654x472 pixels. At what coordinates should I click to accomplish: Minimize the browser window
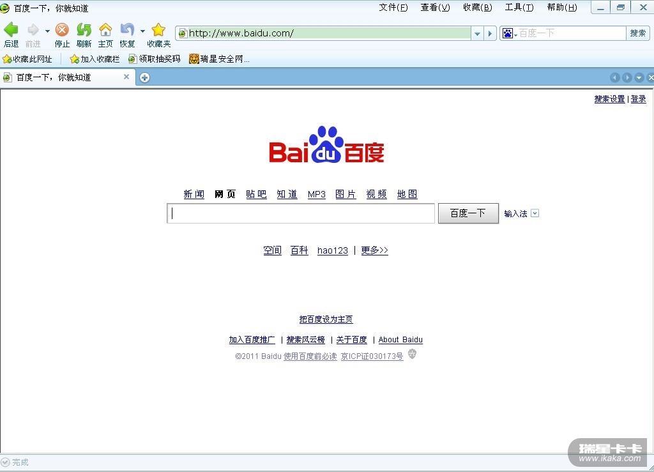point(600,8)
